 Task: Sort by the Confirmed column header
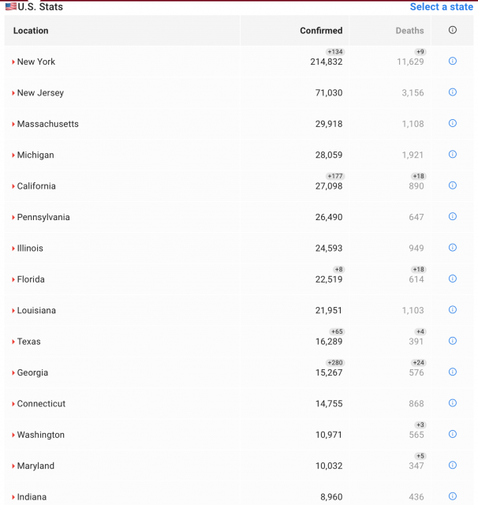coord(321,31)
